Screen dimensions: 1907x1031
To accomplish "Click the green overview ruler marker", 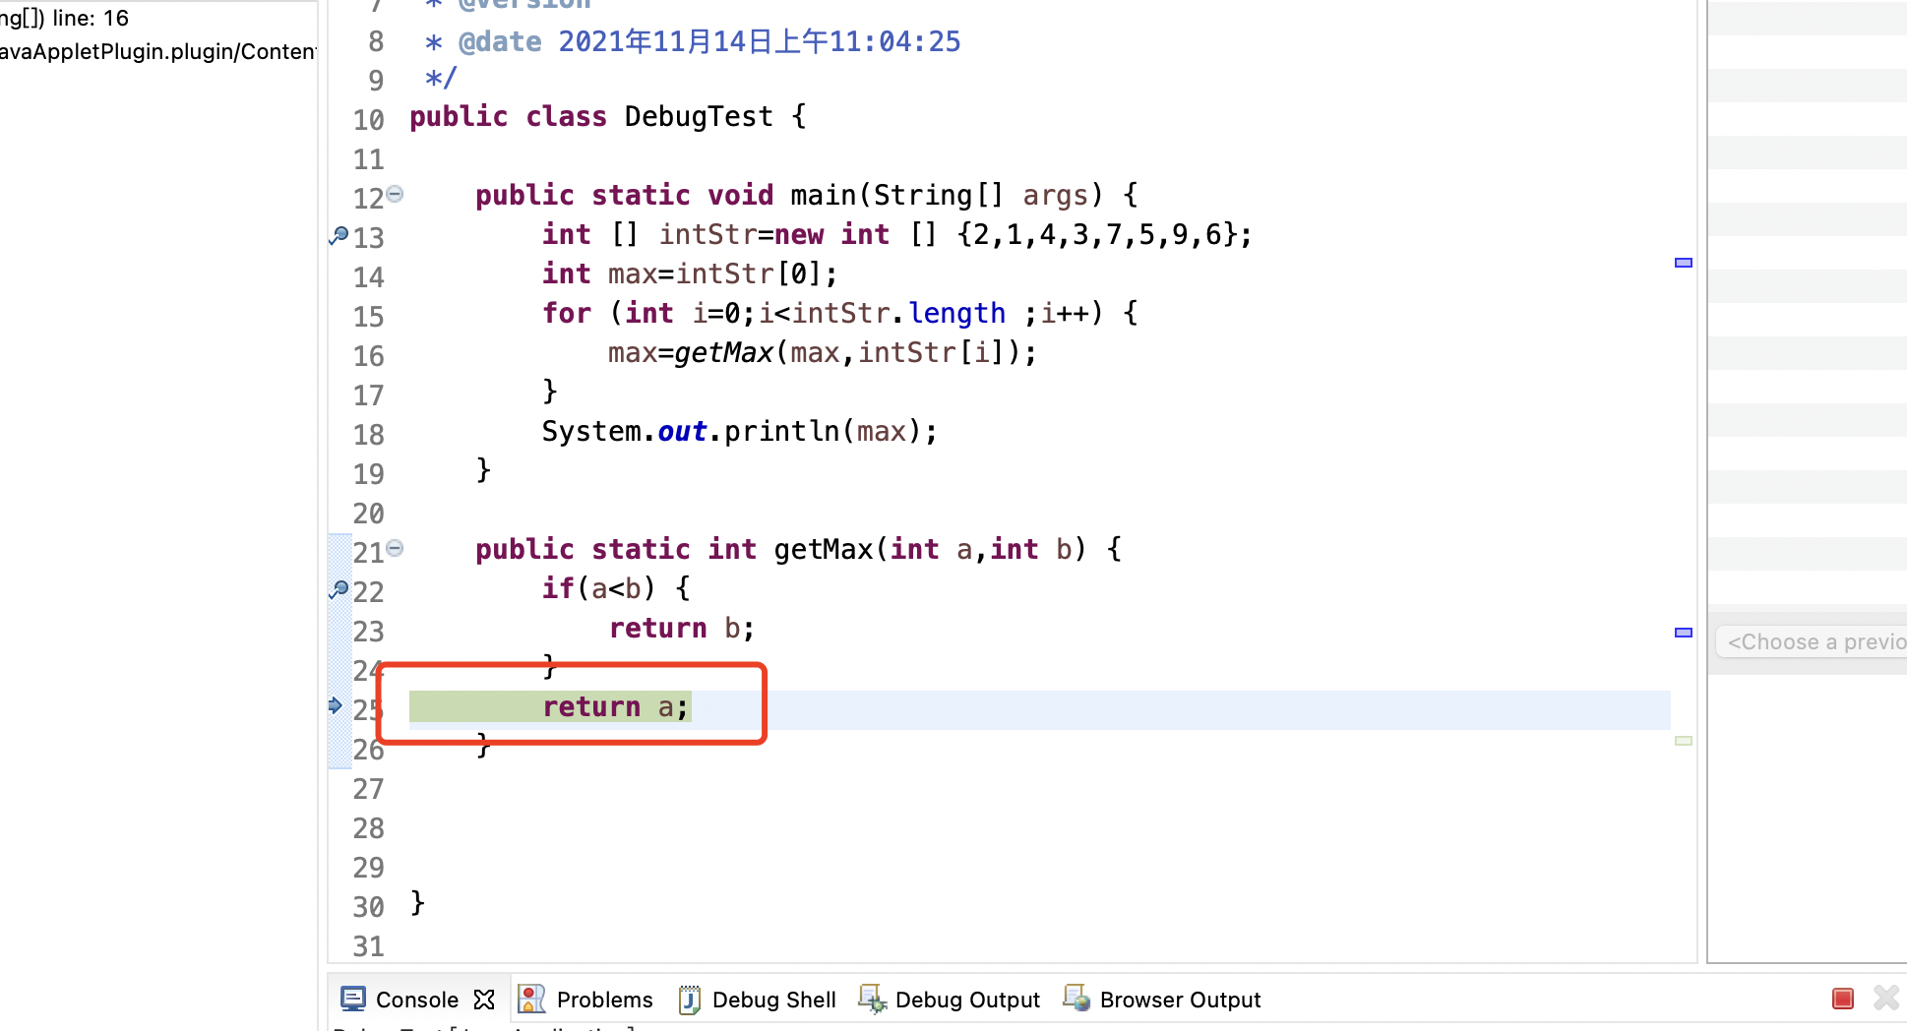I will pos(1684,741).
